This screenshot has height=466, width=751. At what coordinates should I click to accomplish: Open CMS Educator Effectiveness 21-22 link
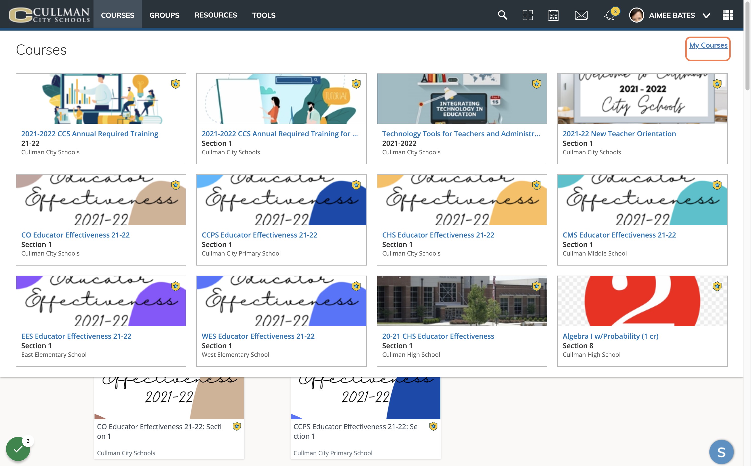click(619, 235)
